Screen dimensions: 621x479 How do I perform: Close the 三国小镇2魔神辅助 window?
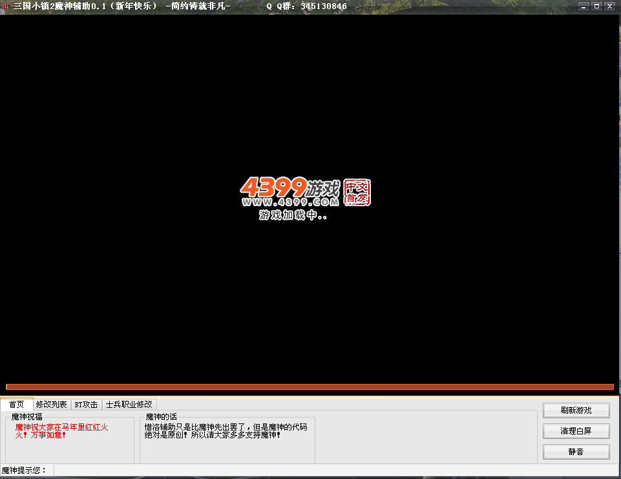609,6
